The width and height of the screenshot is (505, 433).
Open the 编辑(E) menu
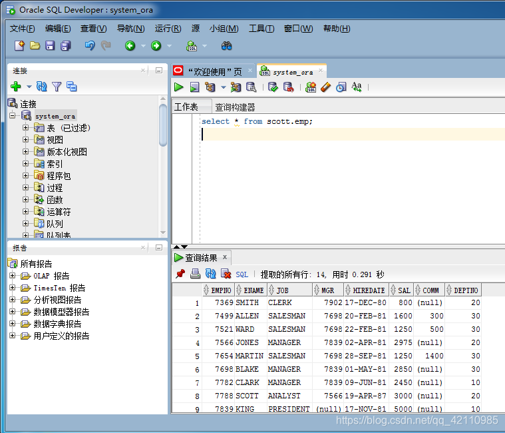[58, 29]
